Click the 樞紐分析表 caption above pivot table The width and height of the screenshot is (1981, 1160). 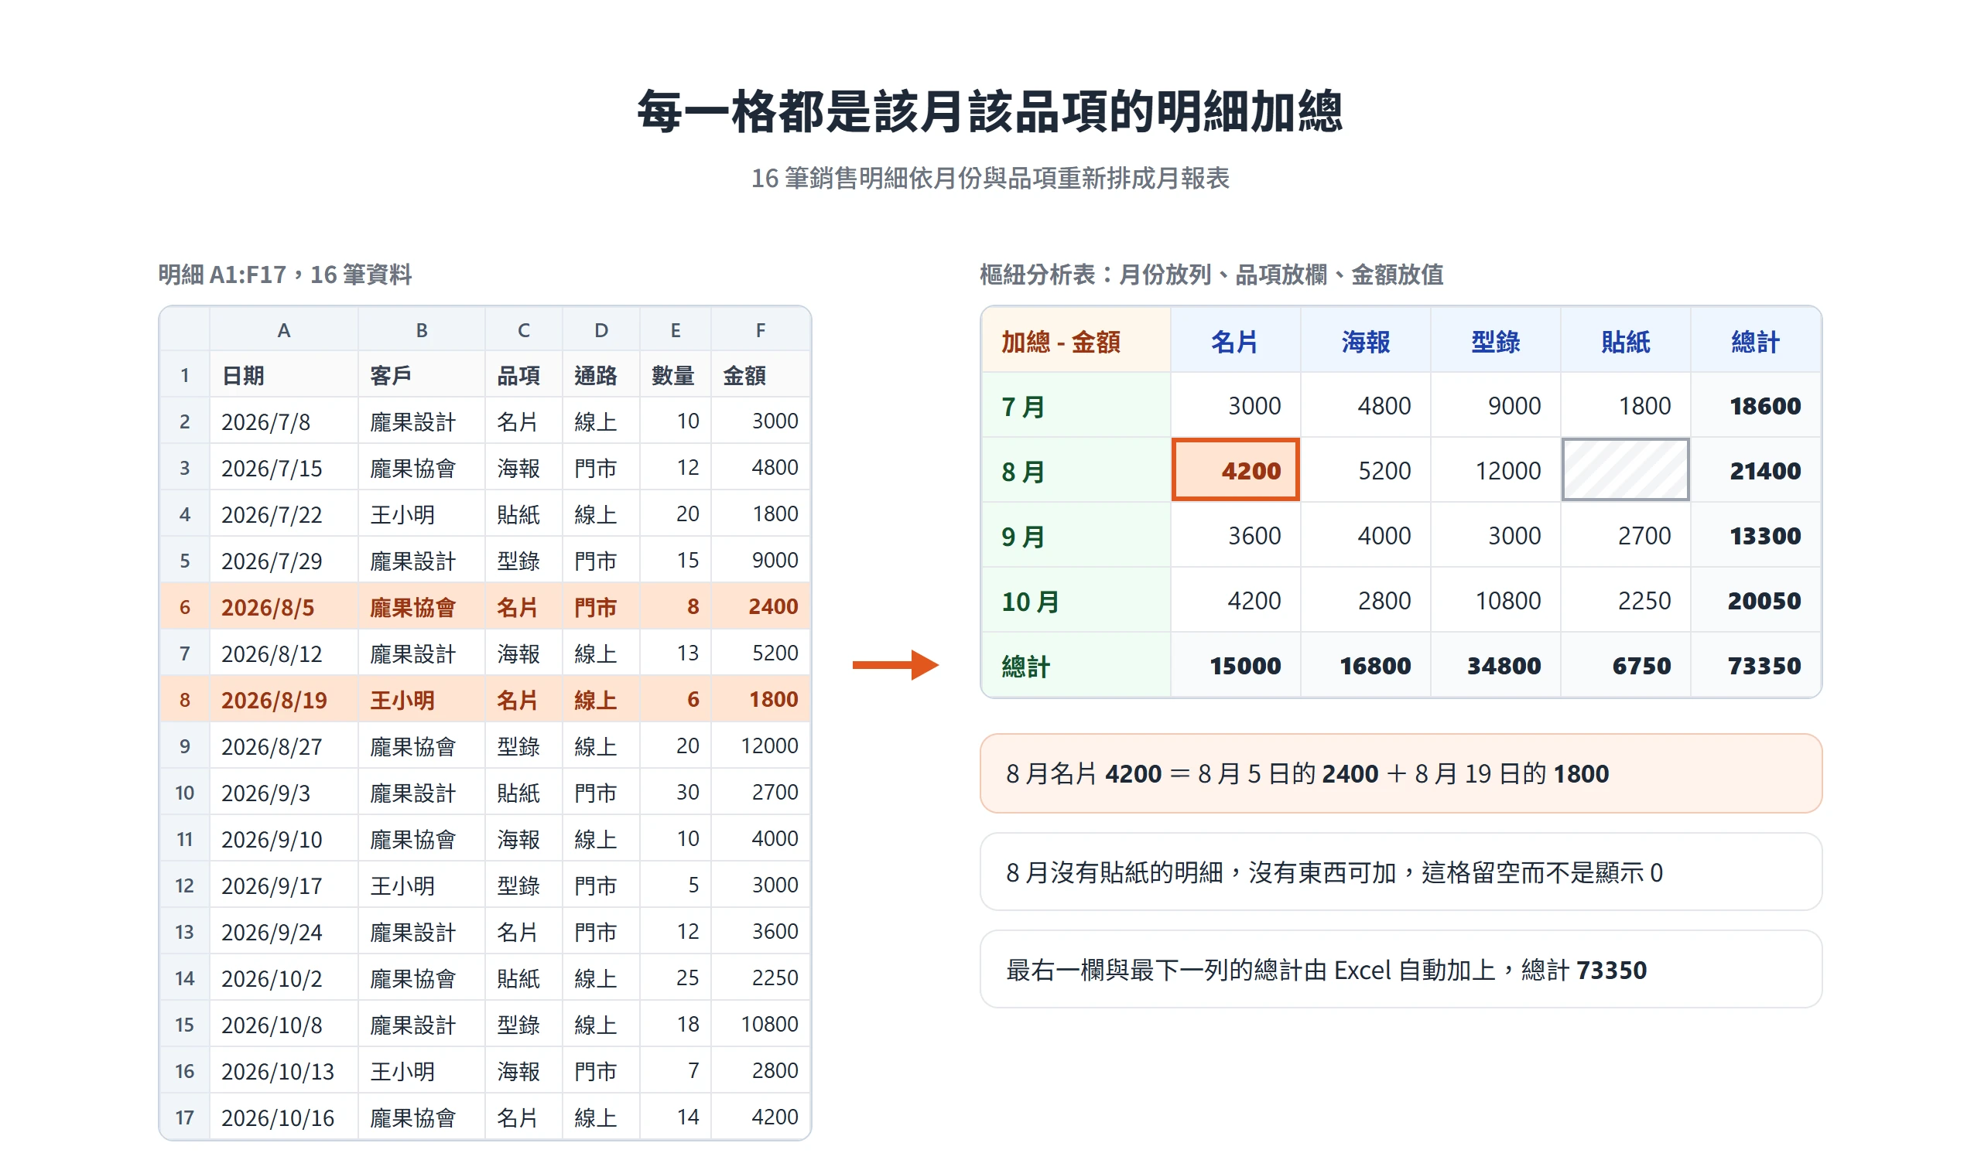[1211, 274]
